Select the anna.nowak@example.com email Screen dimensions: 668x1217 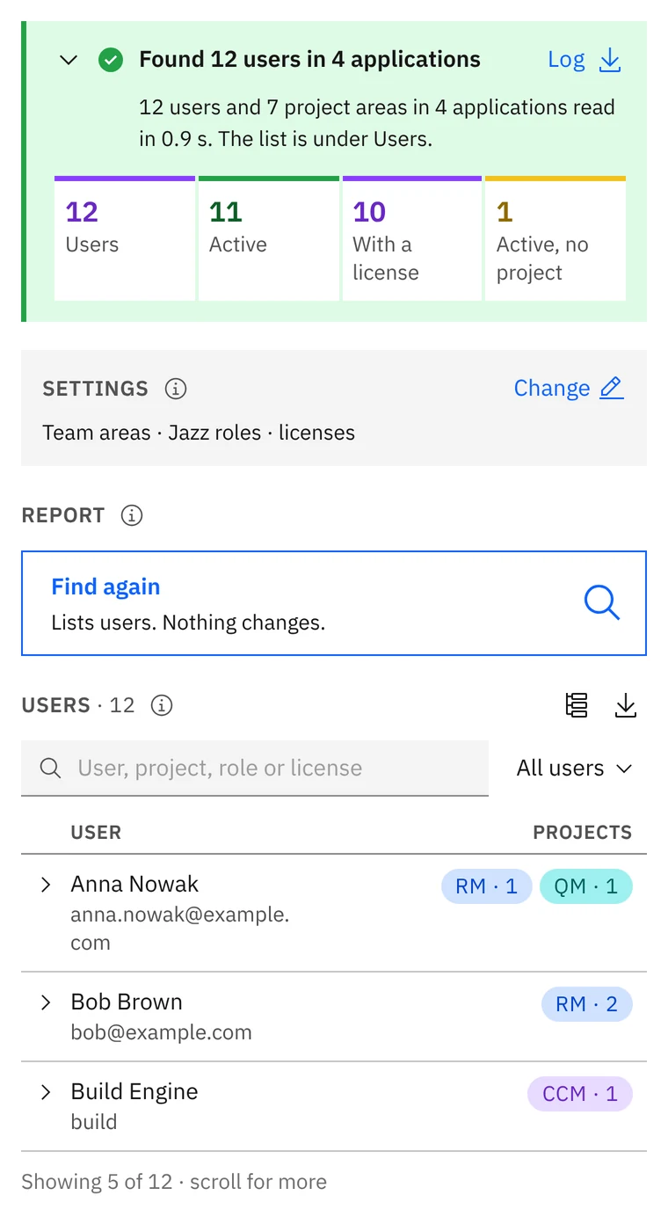[x=179, y=929]
